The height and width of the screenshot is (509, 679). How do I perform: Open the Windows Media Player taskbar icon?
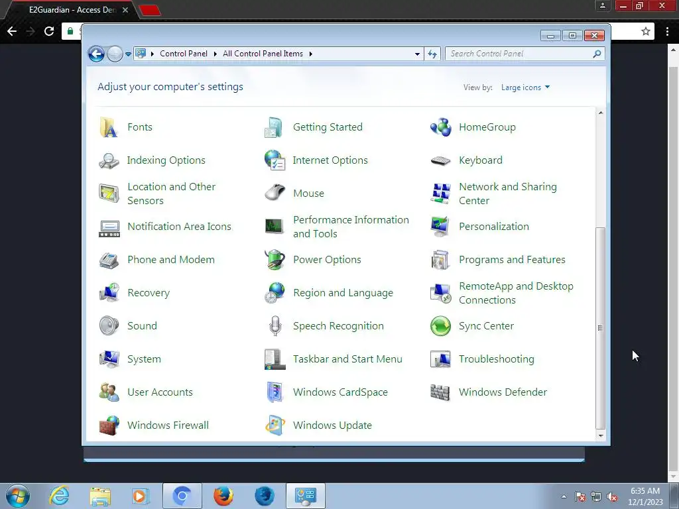[x=140, y=496]
